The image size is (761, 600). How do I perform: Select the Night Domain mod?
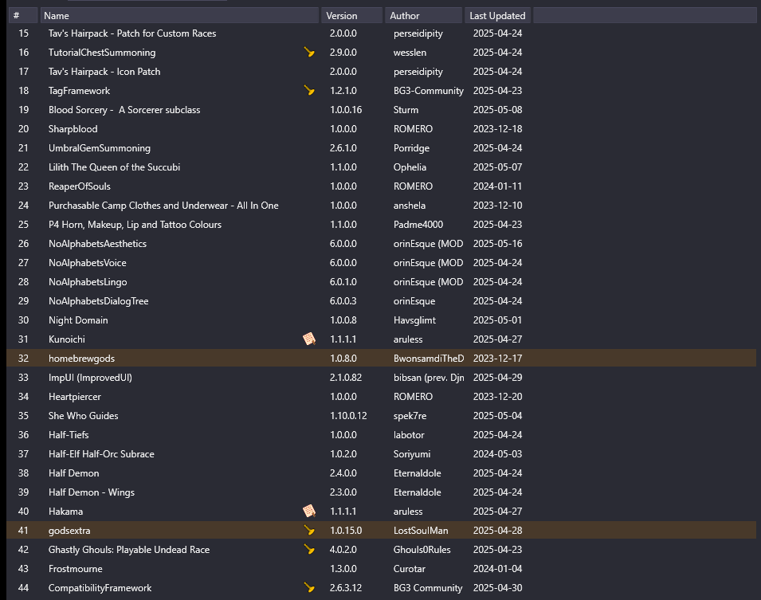coord(78,320)
